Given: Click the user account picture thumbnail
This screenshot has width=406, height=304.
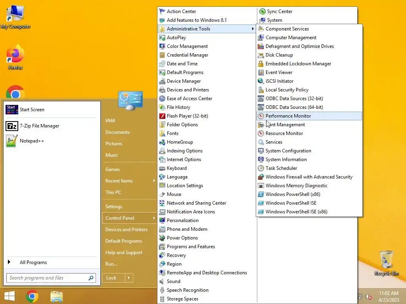Looking at the screenshot, I should pyautogui.click(x=130, y=101).
